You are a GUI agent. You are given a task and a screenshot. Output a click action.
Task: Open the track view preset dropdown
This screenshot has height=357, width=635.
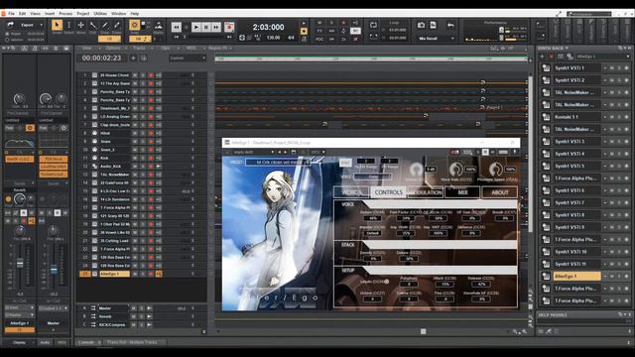point(188,59)
